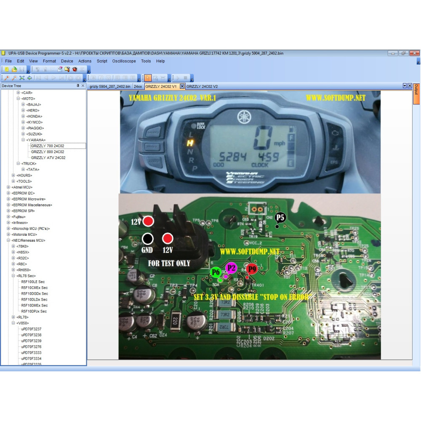Screen dimensions: 421x421
Task: Toggle the Device Tree panel pin
Action: pyautogui.click(x=78, y=85)
